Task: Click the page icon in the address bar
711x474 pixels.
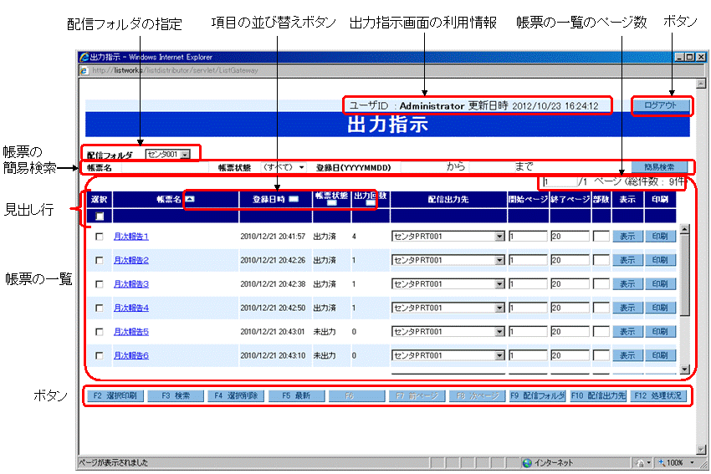Action: point(84,70)
